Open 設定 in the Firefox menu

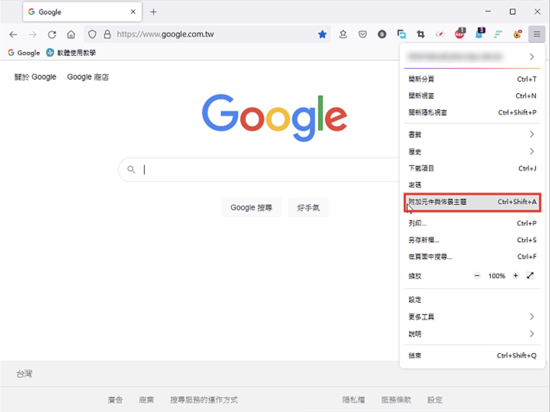click(x=472, y=300)
